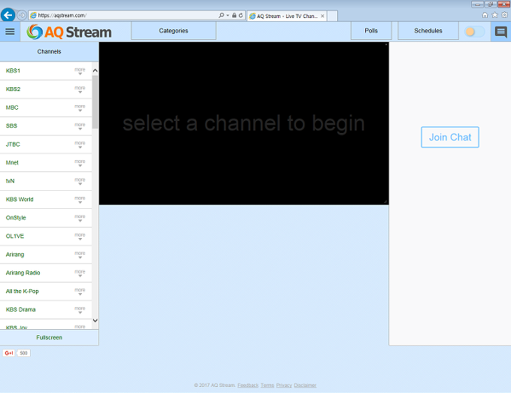Viewport: 511px width, 393px height.
Task: Expand more options for MBC
Action: point(80,108)
